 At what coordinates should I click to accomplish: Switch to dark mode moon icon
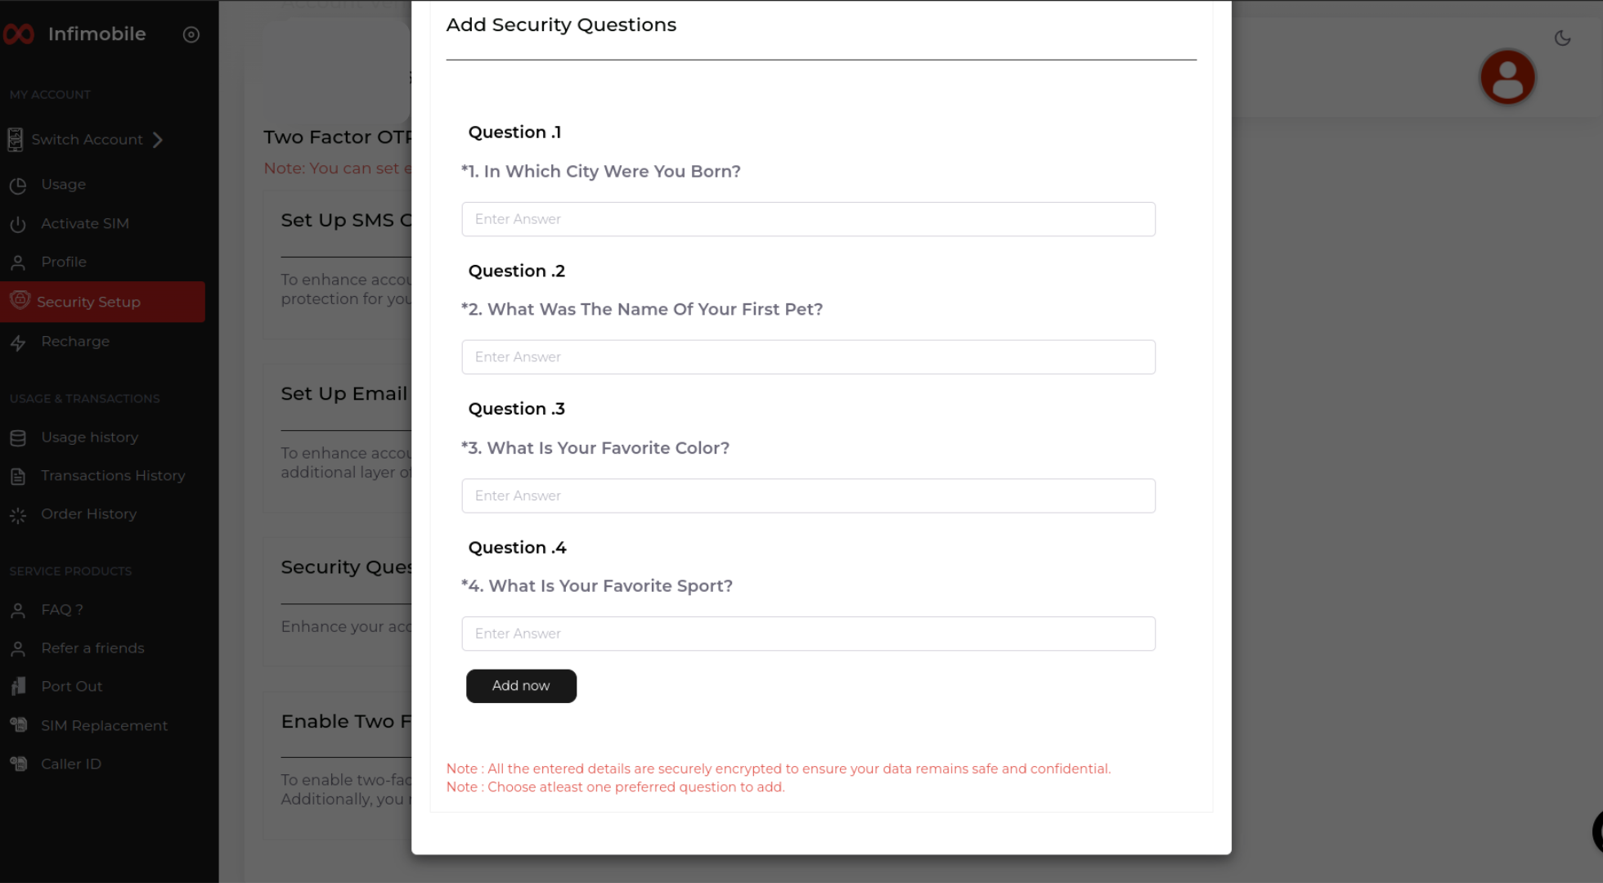pyautogui.click(x=1562, y=38)
